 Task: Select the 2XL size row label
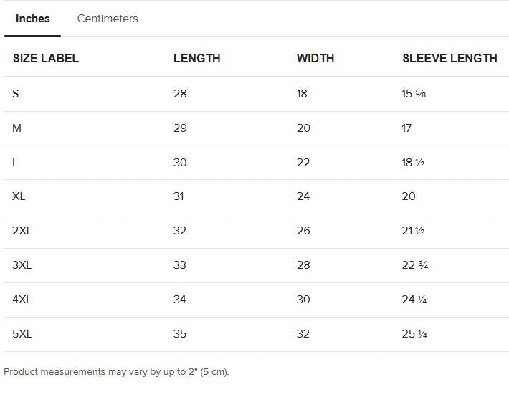click(22, 231)
